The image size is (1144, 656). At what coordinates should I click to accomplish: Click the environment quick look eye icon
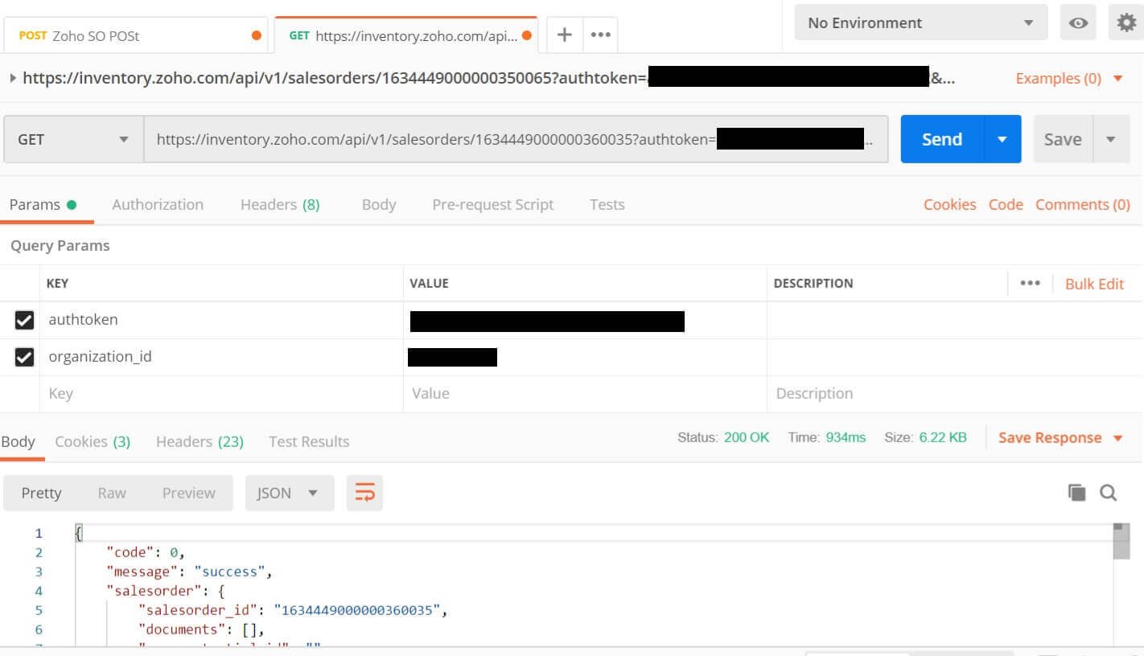click(1078, 23)
